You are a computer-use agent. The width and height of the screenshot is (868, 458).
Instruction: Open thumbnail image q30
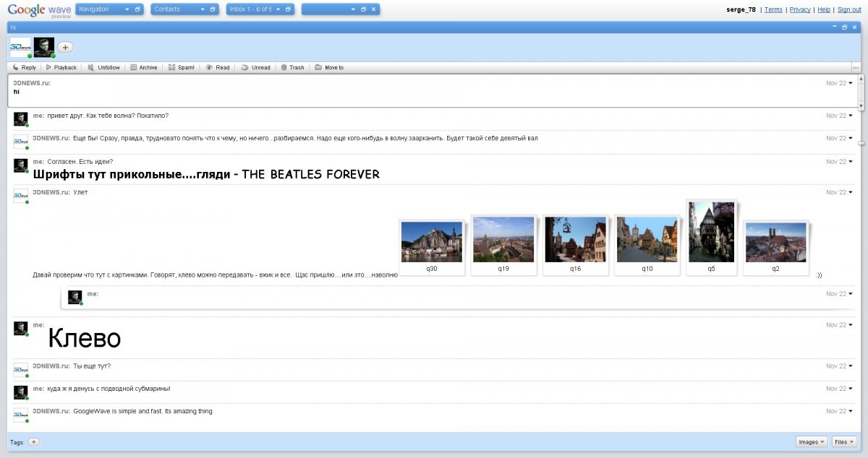(432, 242)
